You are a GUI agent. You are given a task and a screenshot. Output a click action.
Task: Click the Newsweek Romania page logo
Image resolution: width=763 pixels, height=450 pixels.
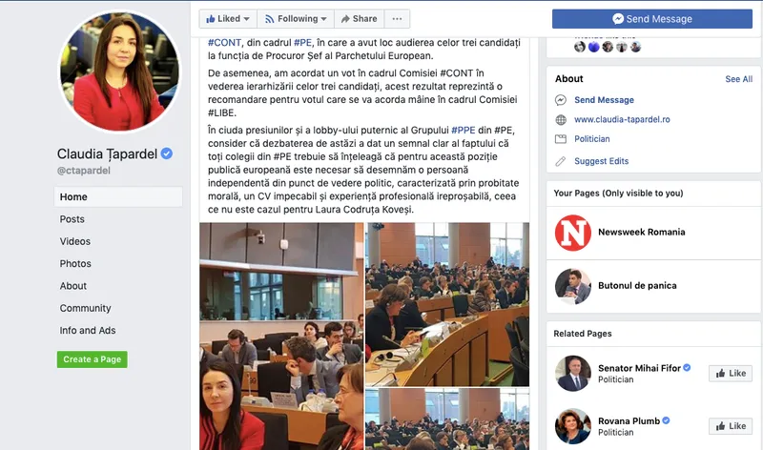tap(573, 233)
